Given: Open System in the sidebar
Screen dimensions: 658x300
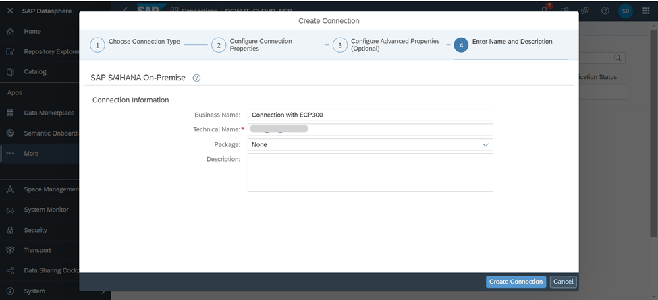Looking at the screenshot, I should (39, 291).
